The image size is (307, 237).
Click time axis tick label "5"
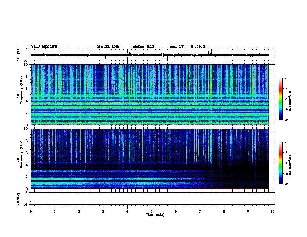click(x=152, y=211)
